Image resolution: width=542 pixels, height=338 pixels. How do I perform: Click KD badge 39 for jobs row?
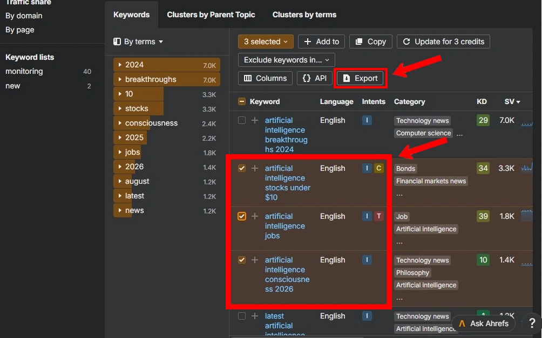tap(483, 216)
